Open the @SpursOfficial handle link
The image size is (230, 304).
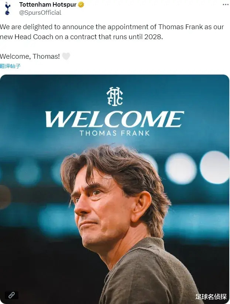click(40, 13)
